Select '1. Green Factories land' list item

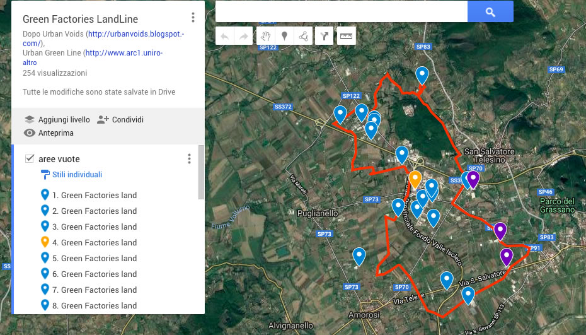(x=98, y=195)
